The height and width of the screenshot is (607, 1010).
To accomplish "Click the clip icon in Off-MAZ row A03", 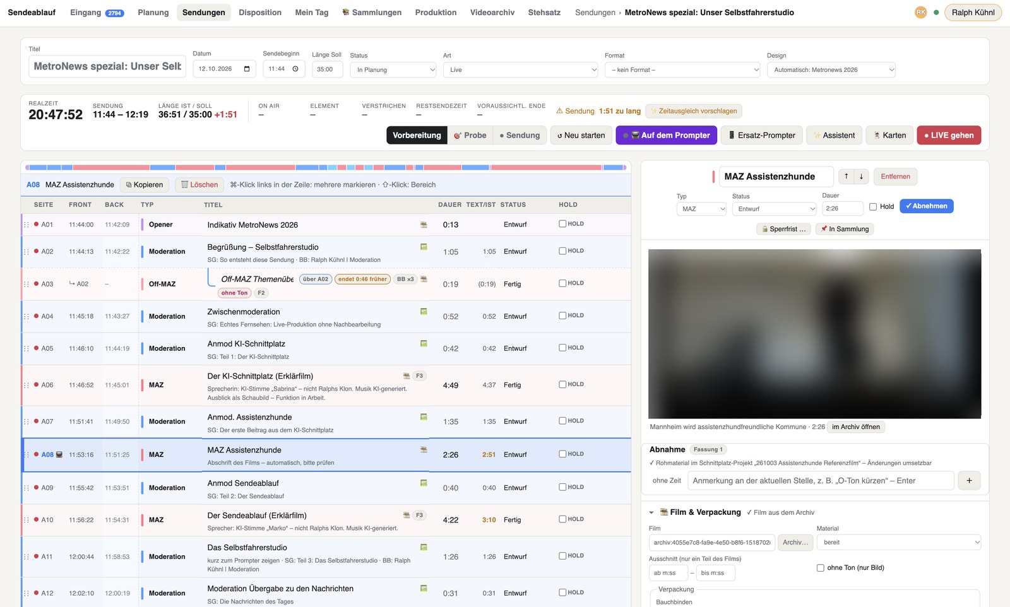I will pyautogui.click(x=424, y=278).
